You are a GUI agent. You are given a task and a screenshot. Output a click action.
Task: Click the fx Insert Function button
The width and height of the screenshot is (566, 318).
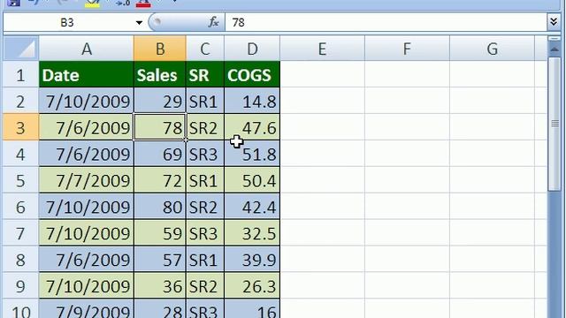[x=213, y=22]
